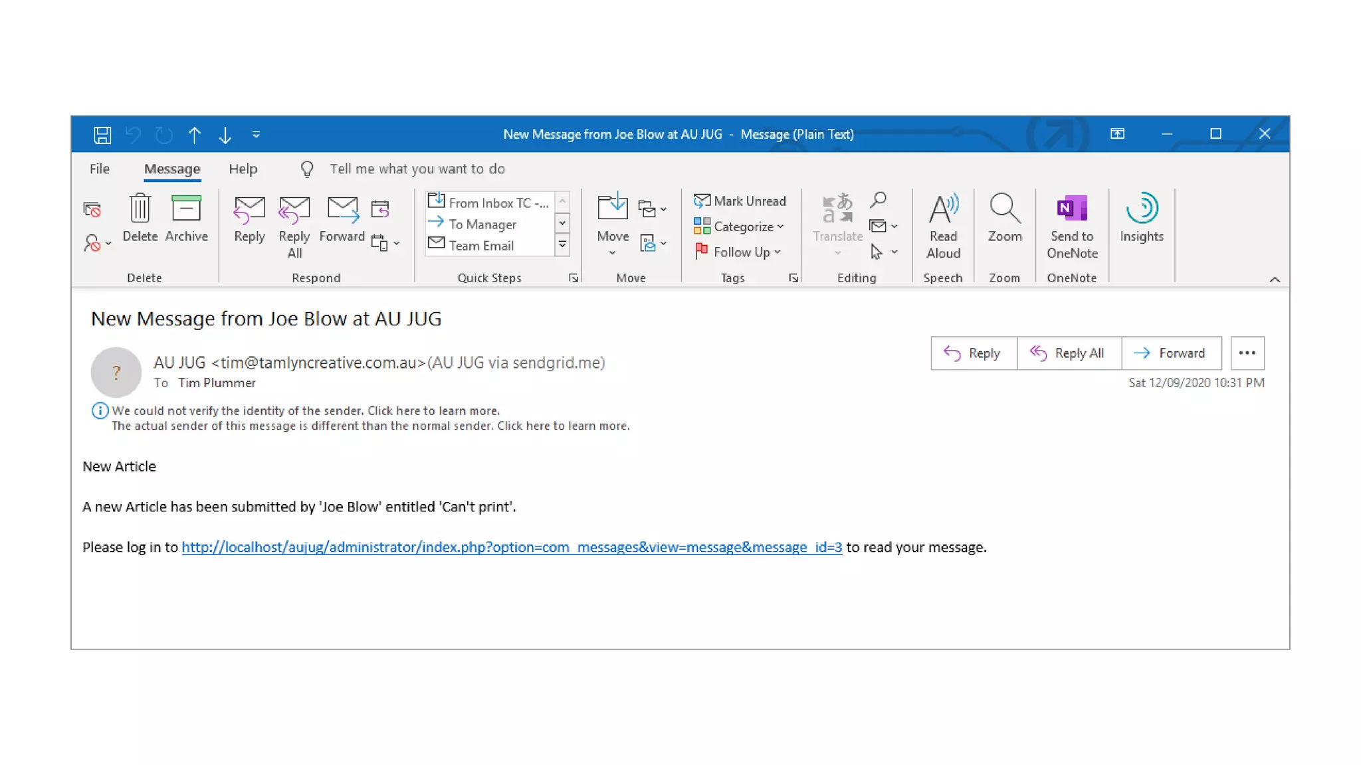The image size is (1361, 765).
Task: Click the Zoom magnifier icon
Action: [1004, 210]
